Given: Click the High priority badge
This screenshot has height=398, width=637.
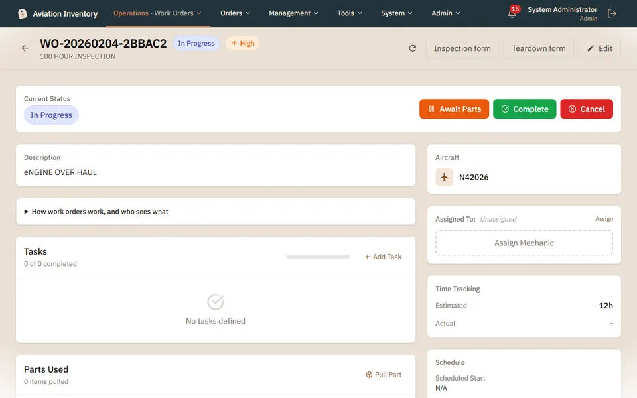Looking at the screenshot, I should [243, 44].
